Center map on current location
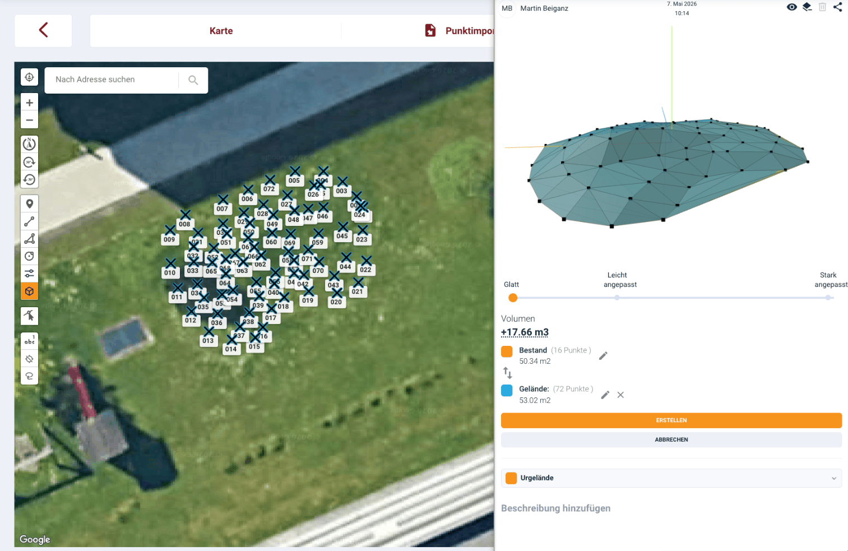Screen dimensions: 848x551 (29, 77)
